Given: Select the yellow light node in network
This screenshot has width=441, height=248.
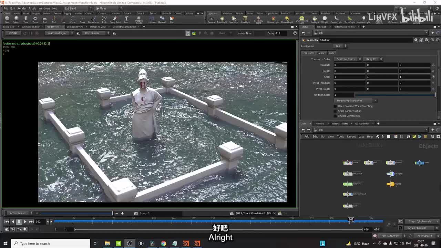Looking at the screenshot, I should click(390, 184).
